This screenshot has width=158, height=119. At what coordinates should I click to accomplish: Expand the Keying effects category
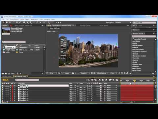click(x=132, y=60)
